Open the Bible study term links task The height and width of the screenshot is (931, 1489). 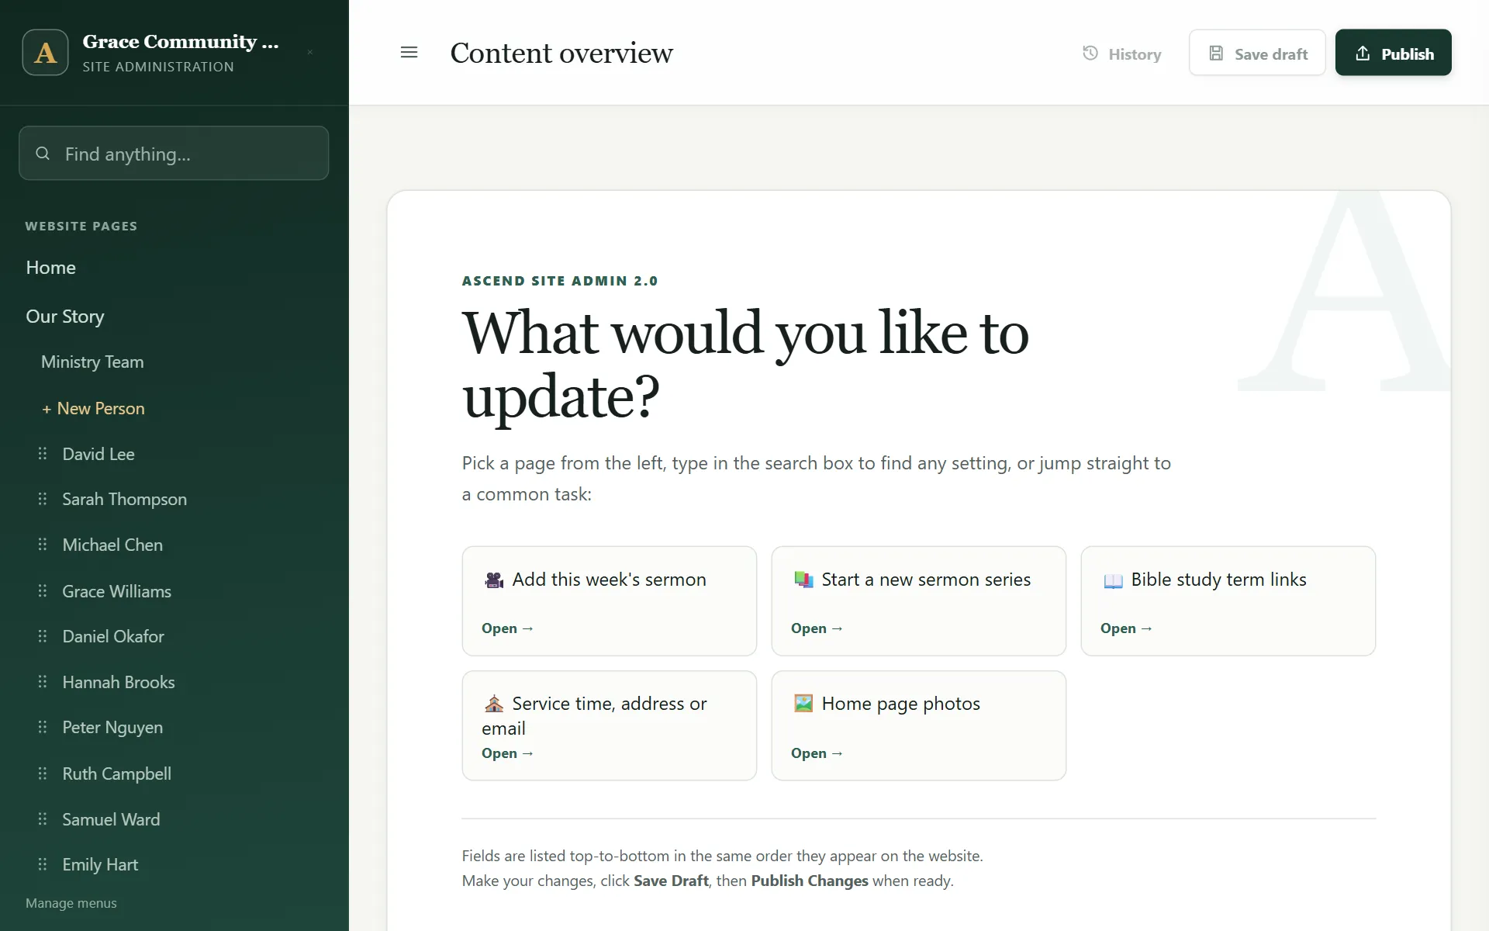point(1228,601)
